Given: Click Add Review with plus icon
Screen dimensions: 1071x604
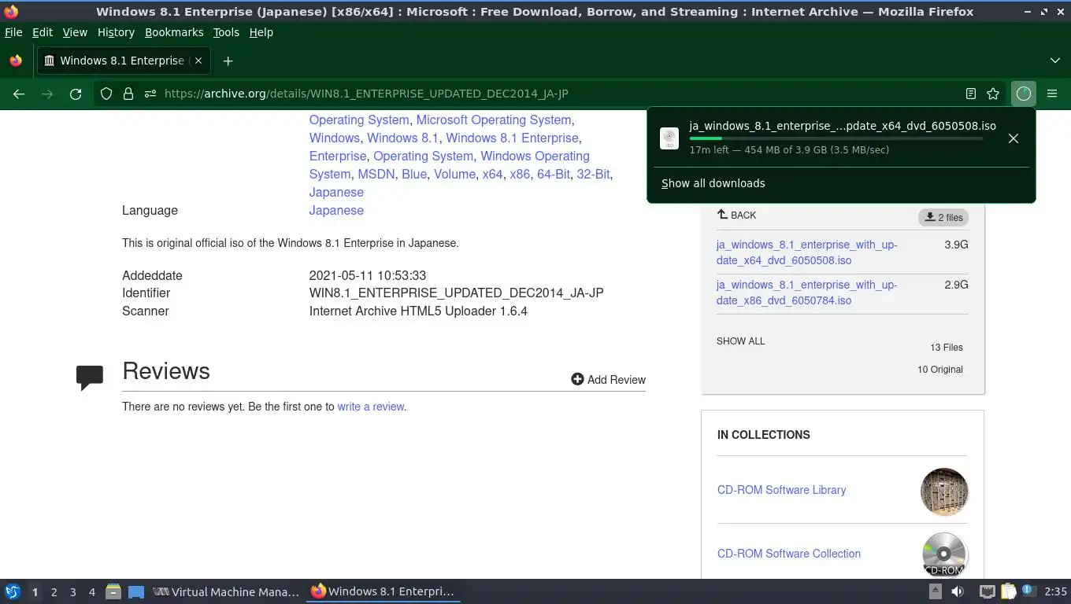Looking at the screenshot, I should 608,380.
